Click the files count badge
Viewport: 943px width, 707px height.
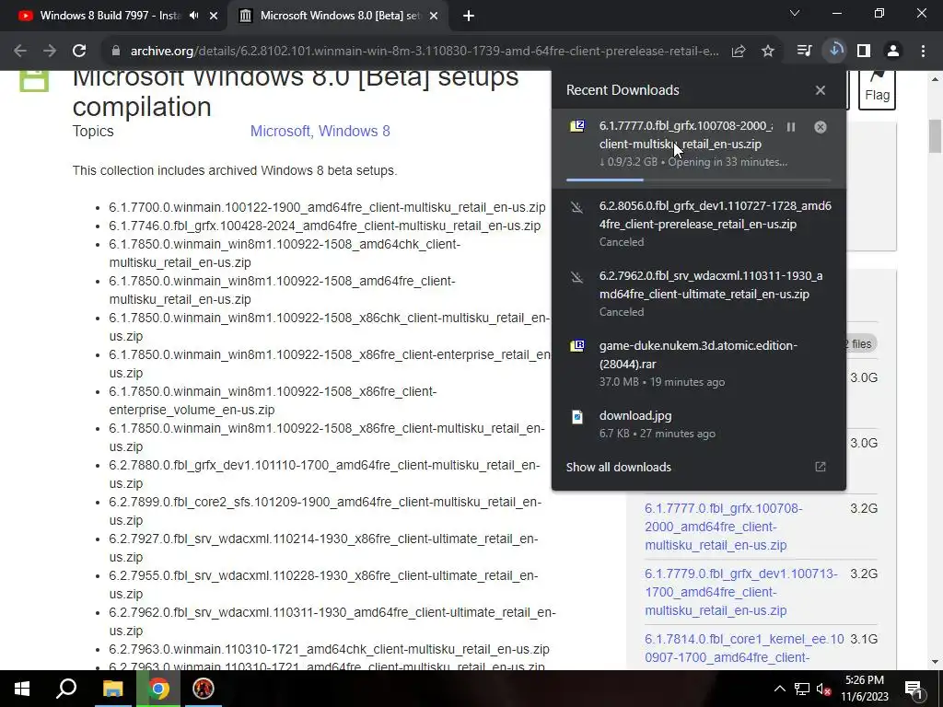861,344
